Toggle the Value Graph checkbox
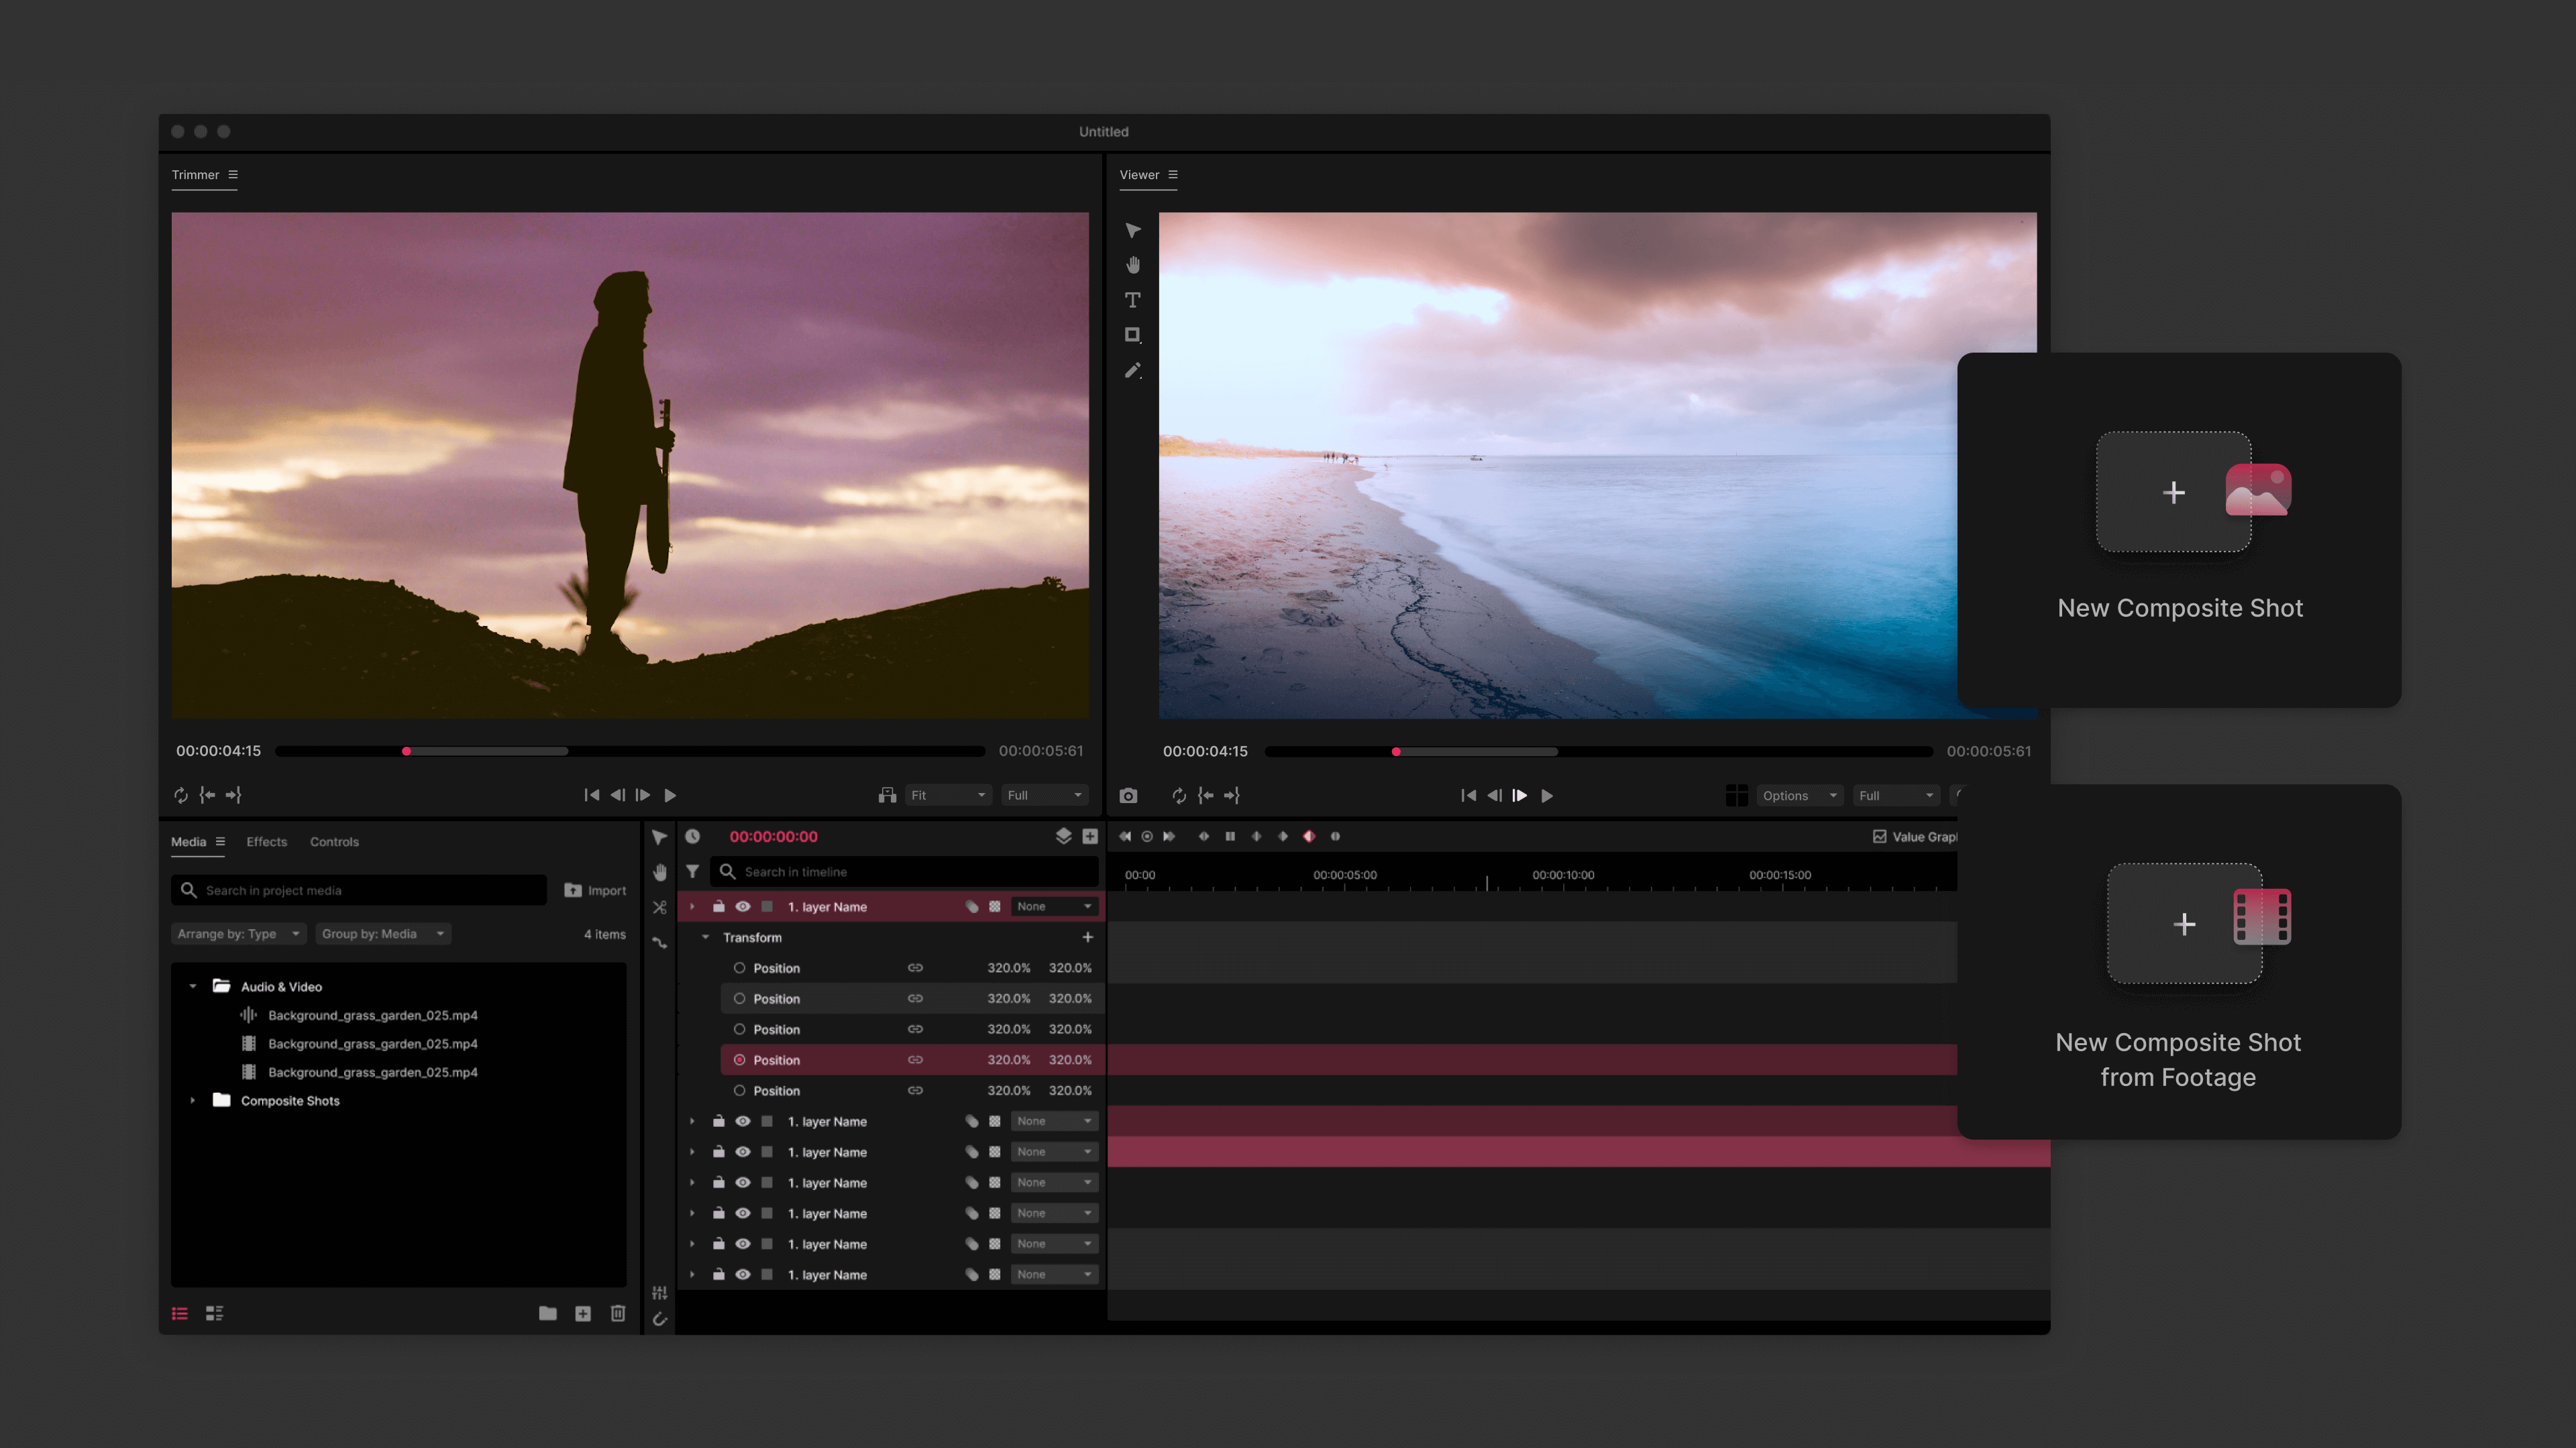Viewport: 2576px width, 1448px height. tap(1879, 837)
